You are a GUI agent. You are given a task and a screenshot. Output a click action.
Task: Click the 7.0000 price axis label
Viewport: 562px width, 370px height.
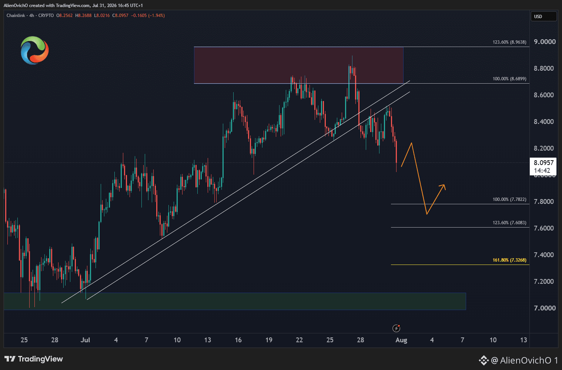[545, 308]
